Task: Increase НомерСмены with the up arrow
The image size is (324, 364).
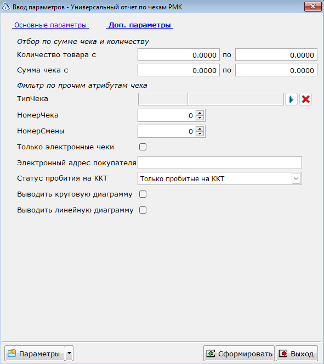Action: tap(200, 129)
